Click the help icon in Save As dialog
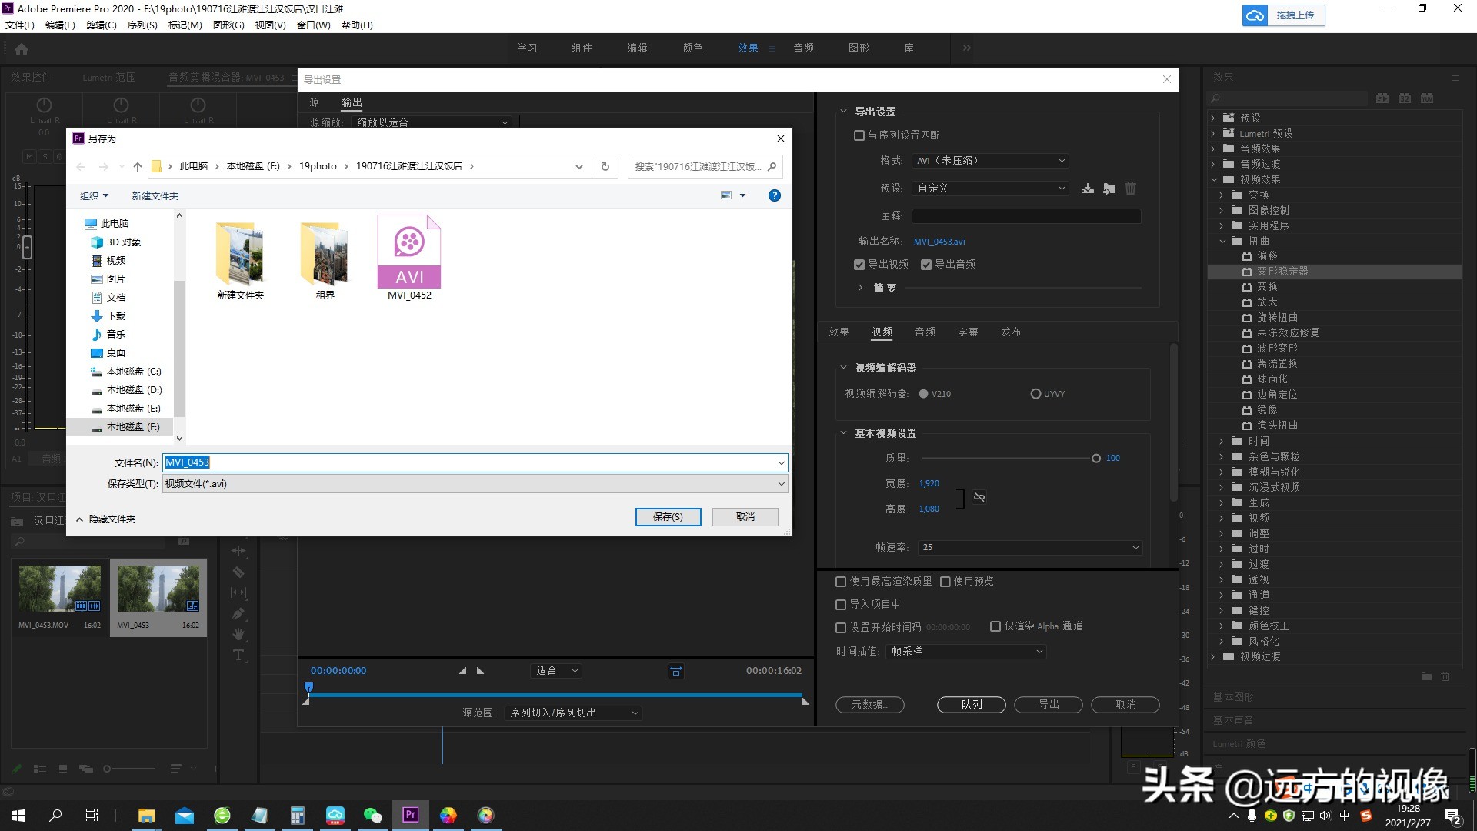Viewport: 1477px width, 831px height. [x=775, y=195]
